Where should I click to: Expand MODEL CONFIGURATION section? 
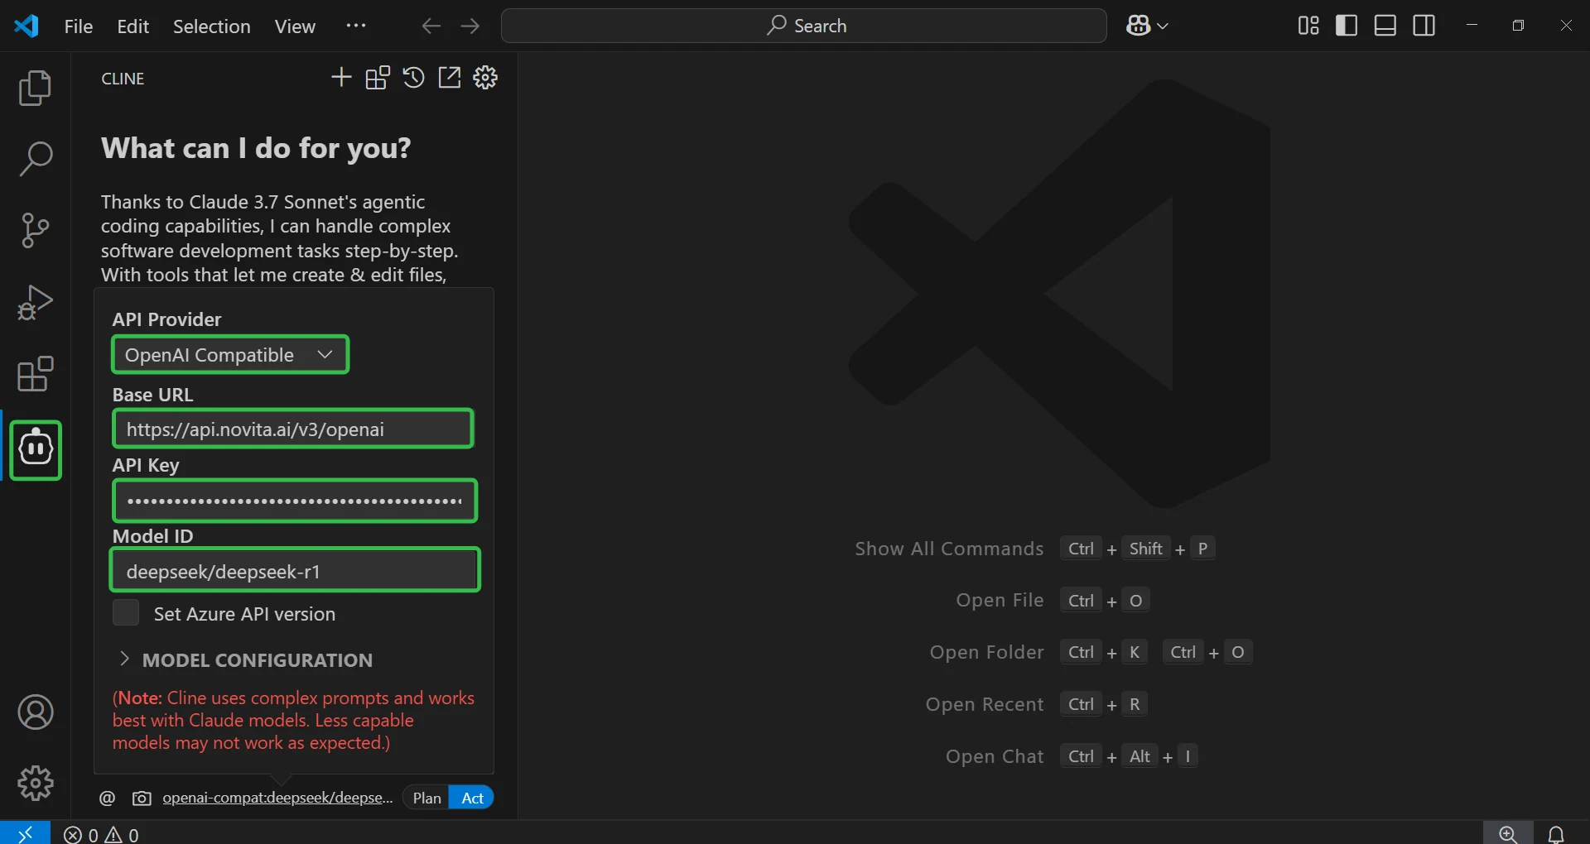(245, 660)
